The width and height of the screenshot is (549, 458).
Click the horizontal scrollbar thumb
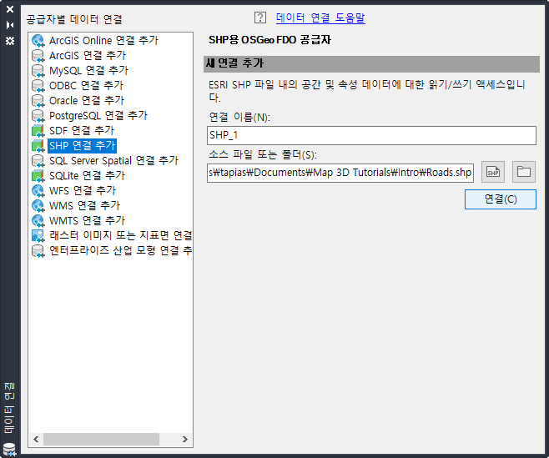101,439
